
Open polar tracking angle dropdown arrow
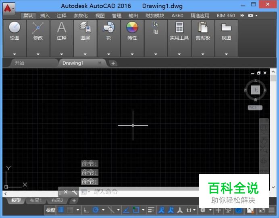(x=103, y=210)
